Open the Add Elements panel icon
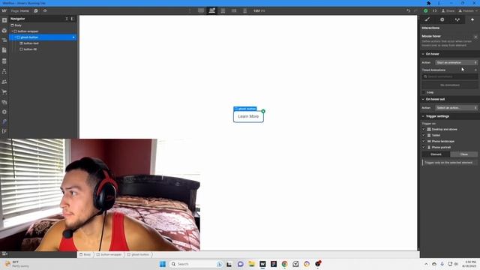The height and width of the screenshot is (270, 480). pyautogui.click(x=4, y=20)
